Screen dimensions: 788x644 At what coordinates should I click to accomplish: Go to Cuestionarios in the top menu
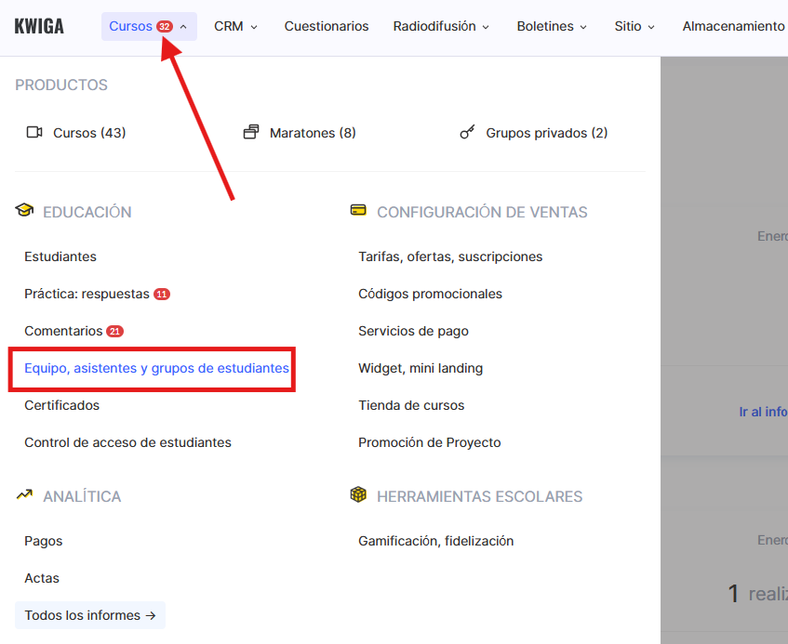pos(327,26)
